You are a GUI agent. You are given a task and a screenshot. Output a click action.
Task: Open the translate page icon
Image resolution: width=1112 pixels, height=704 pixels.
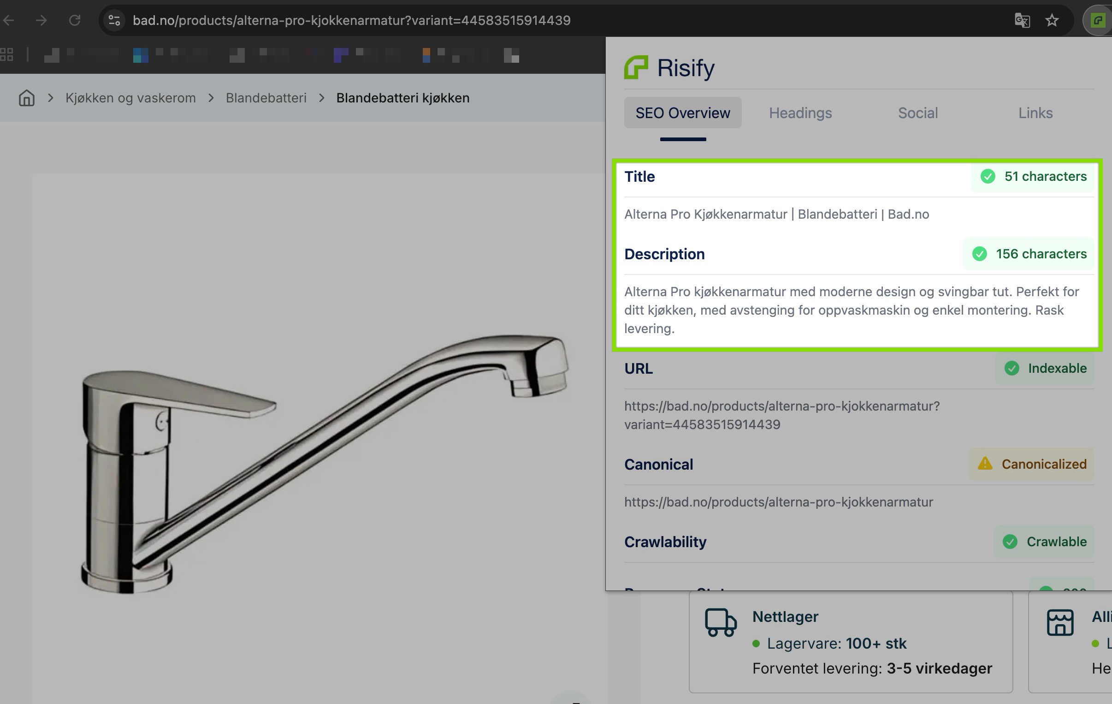1022,20
